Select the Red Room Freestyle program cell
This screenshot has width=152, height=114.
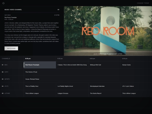tap(40, 65)
